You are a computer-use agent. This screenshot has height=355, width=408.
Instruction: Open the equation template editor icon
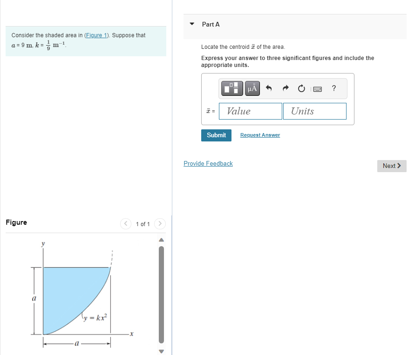(231, 88)
